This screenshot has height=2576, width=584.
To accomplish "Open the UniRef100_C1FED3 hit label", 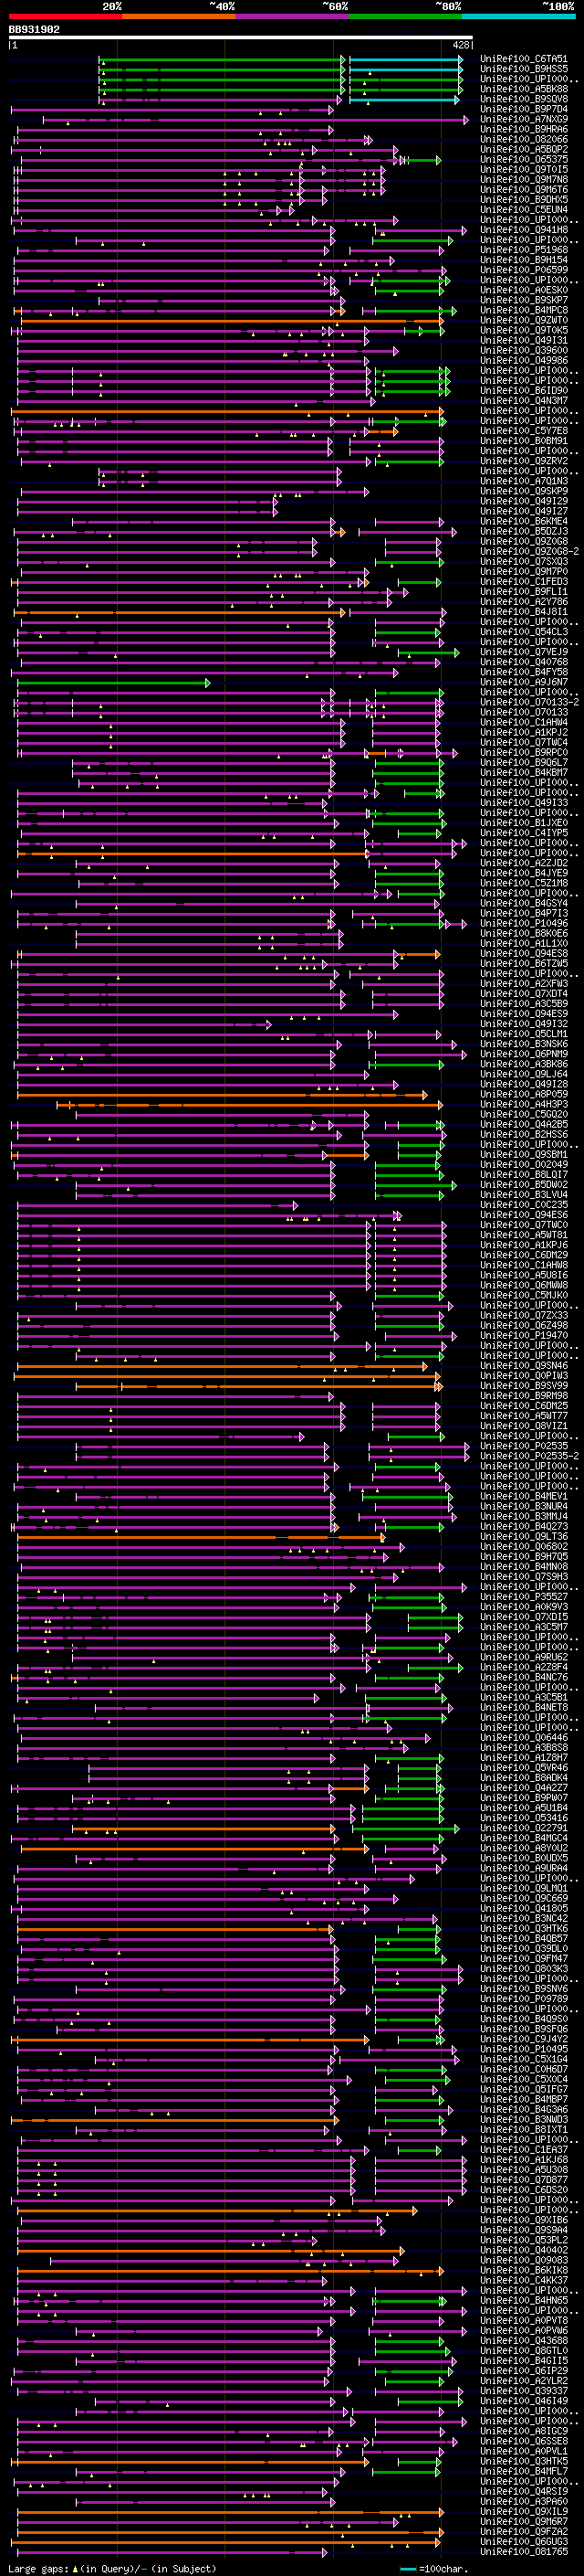I will pyautogui.click(x=524, y=582).
